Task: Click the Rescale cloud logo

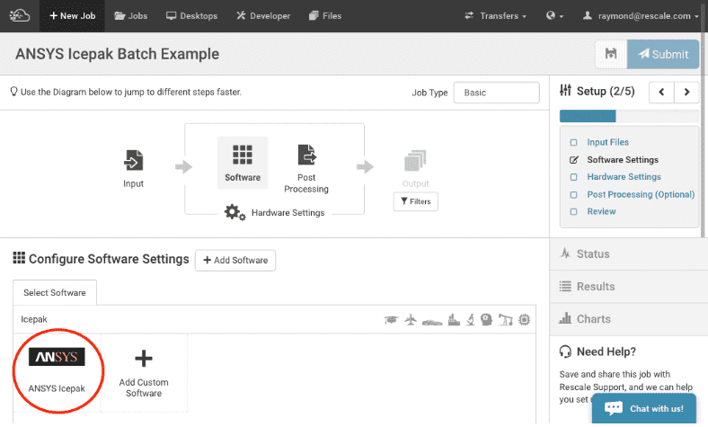Action: 20,16
